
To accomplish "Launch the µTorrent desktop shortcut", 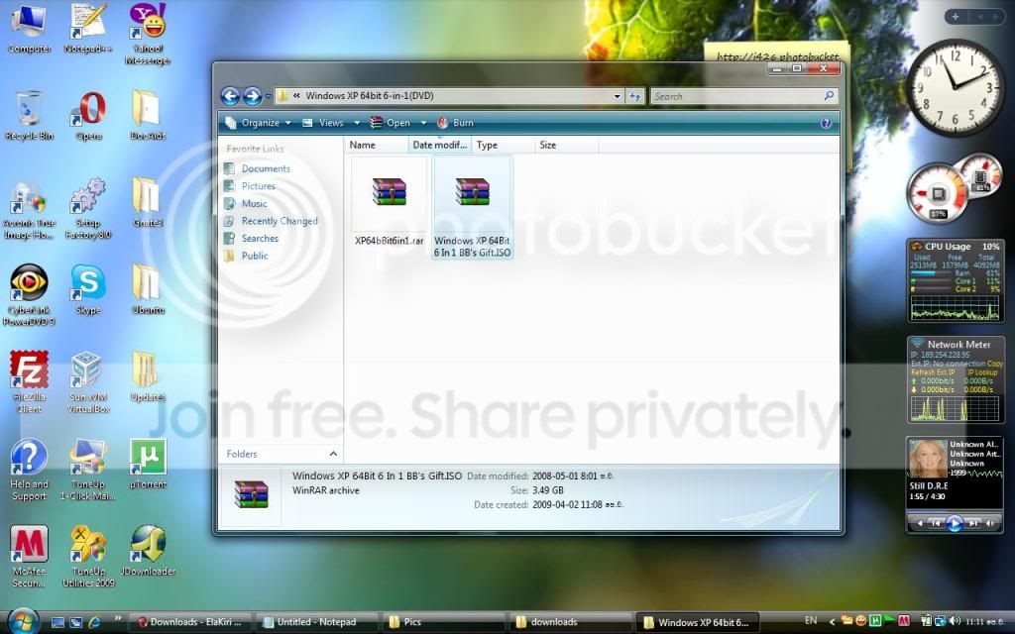I will (148, 464).
